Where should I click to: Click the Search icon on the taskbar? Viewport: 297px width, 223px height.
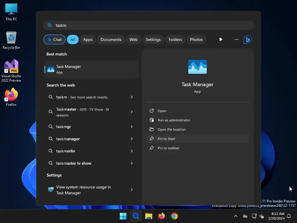click(x=136, y=216)
